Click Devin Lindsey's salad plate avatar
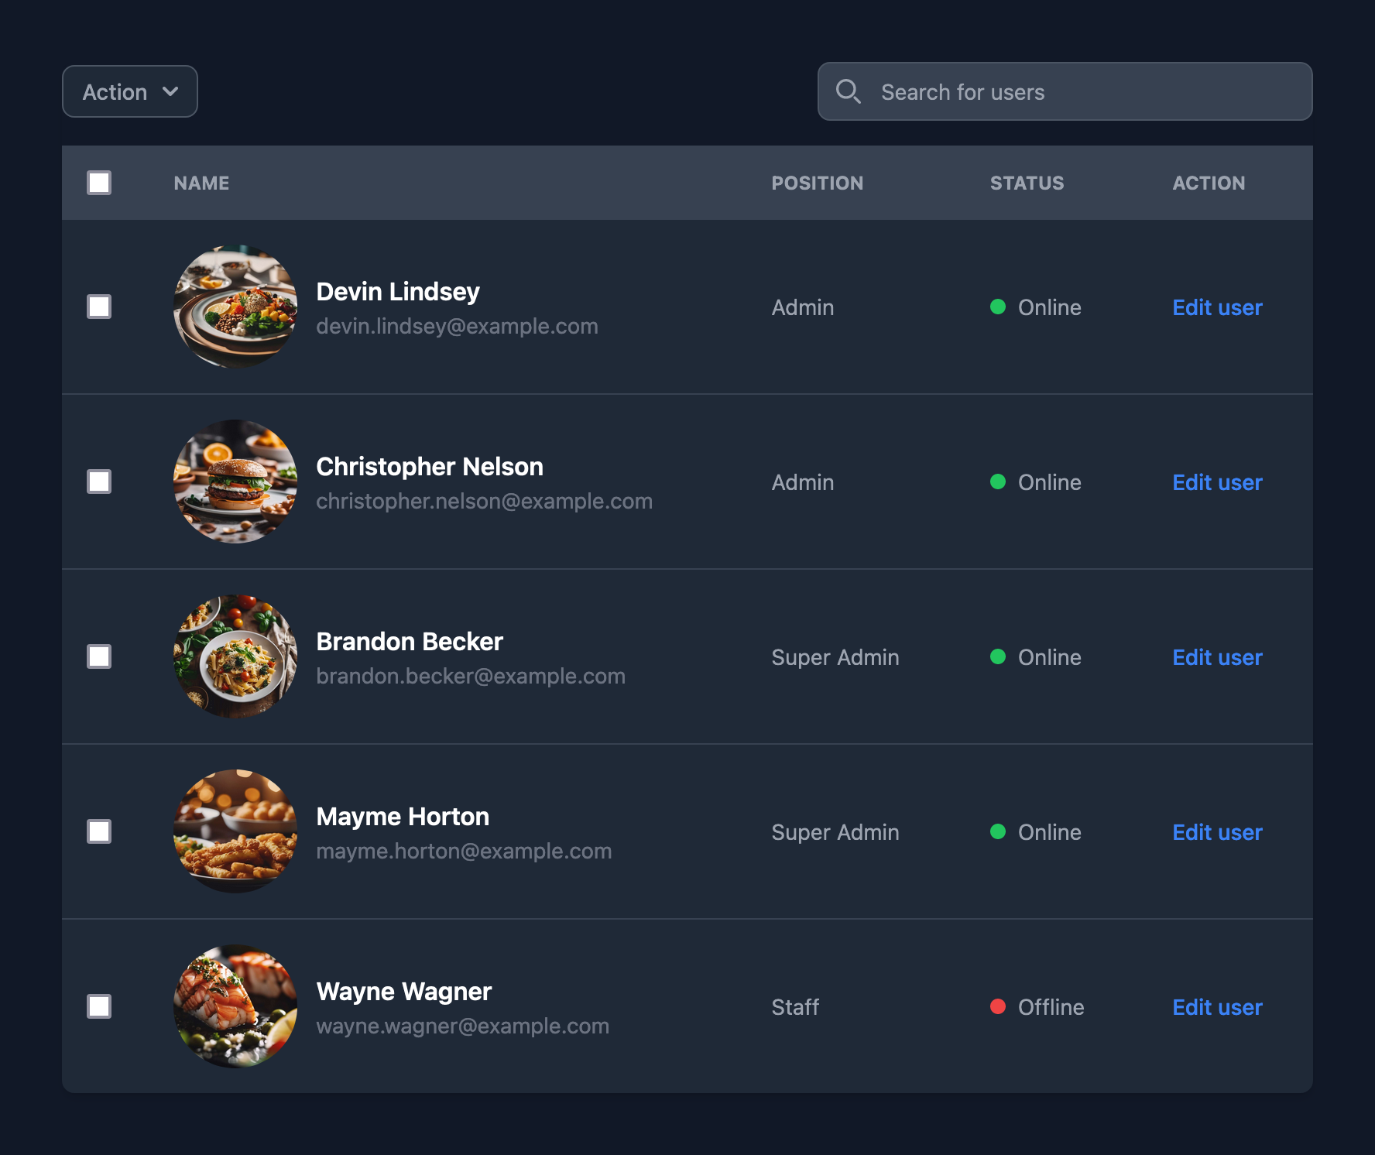This screenshot has height=1155, width=1375. [235, 307]
